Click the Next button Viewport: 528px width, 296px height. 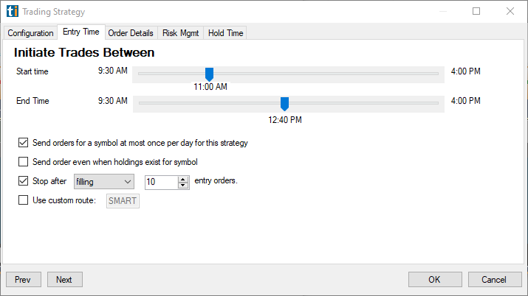coord(64,280)
